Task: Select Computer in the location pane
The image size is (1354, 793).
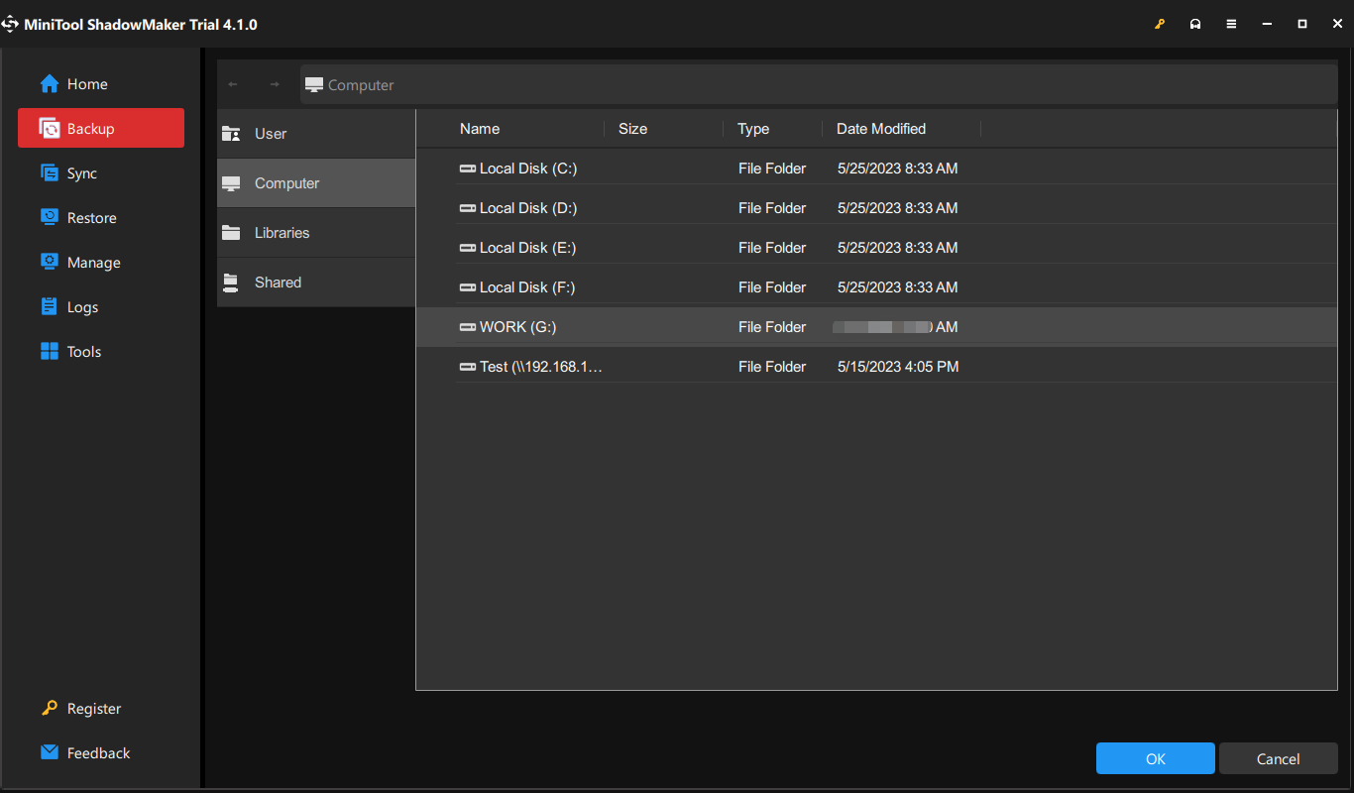Action: click(316, 183)
